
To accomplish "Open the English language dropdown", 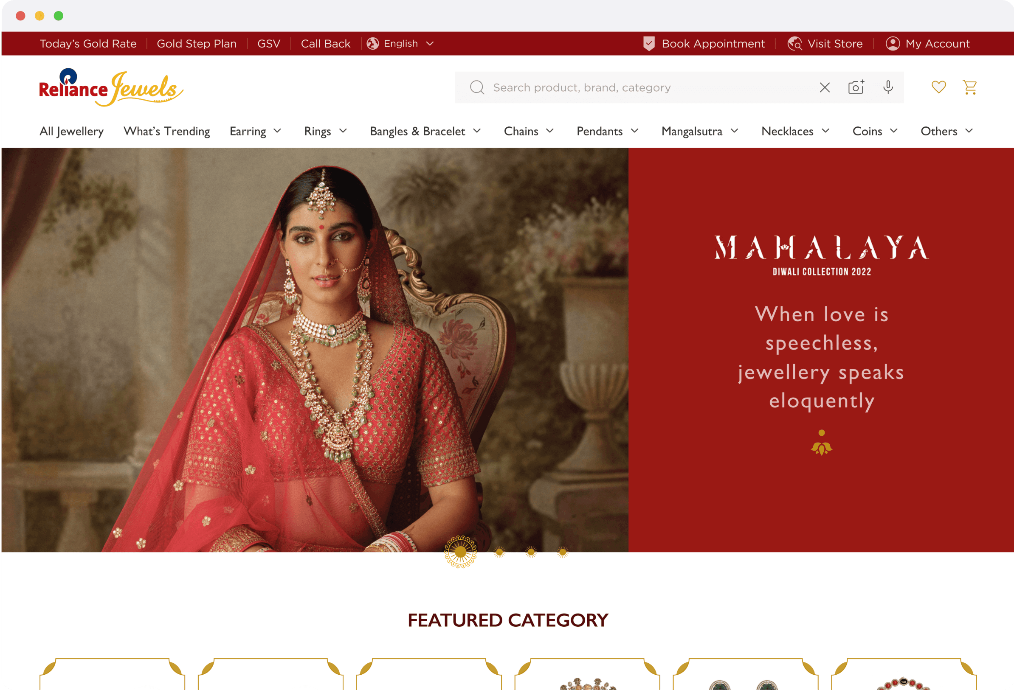I will (400, 44).
